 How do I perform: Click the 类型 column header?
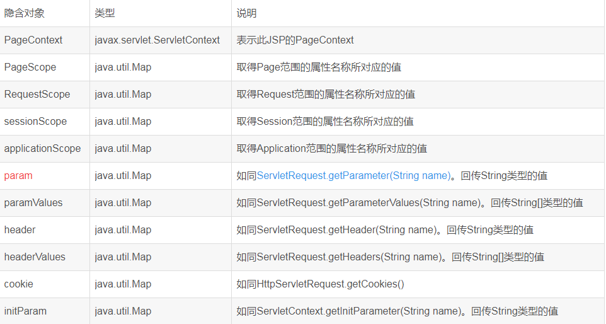tap(105, 13)
